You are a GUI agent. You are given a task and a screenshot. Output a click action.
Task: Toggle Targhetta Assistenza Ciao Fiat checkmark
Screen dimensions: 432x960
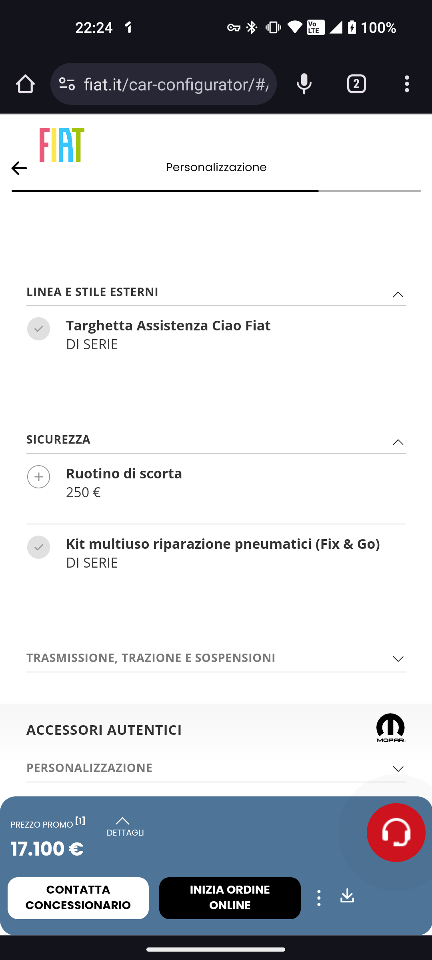38,329
